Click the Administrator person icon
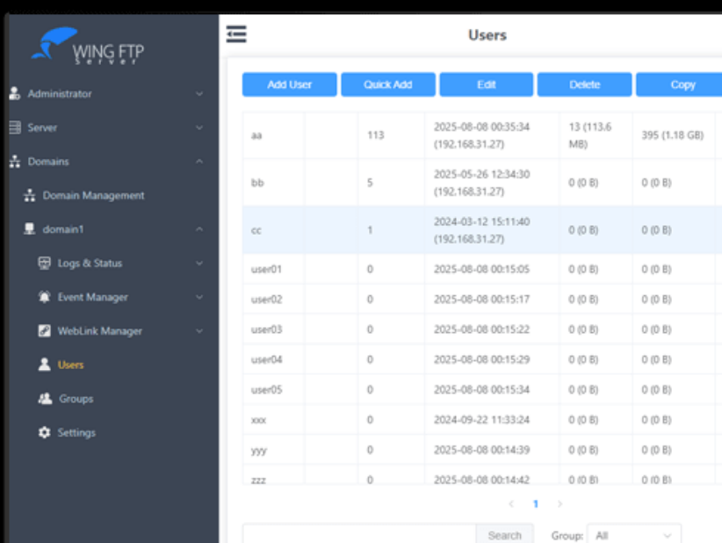The height and width of the screenshot is (543, 722). (14, 94)
